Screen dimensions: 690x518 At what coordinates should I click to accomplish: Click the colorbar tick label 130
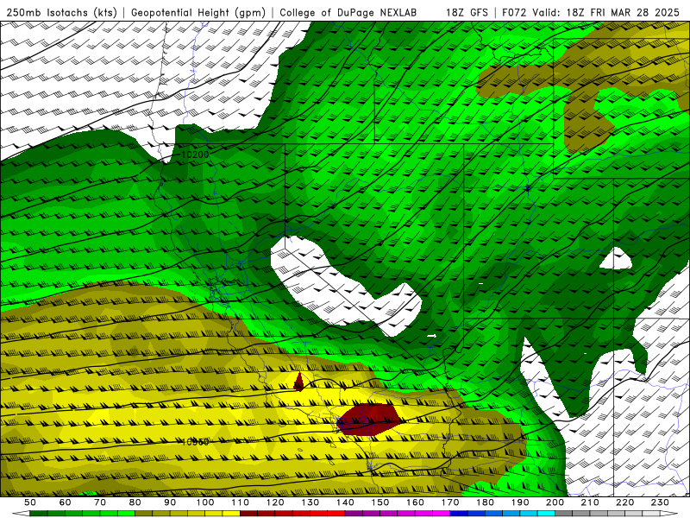[310, 502]
